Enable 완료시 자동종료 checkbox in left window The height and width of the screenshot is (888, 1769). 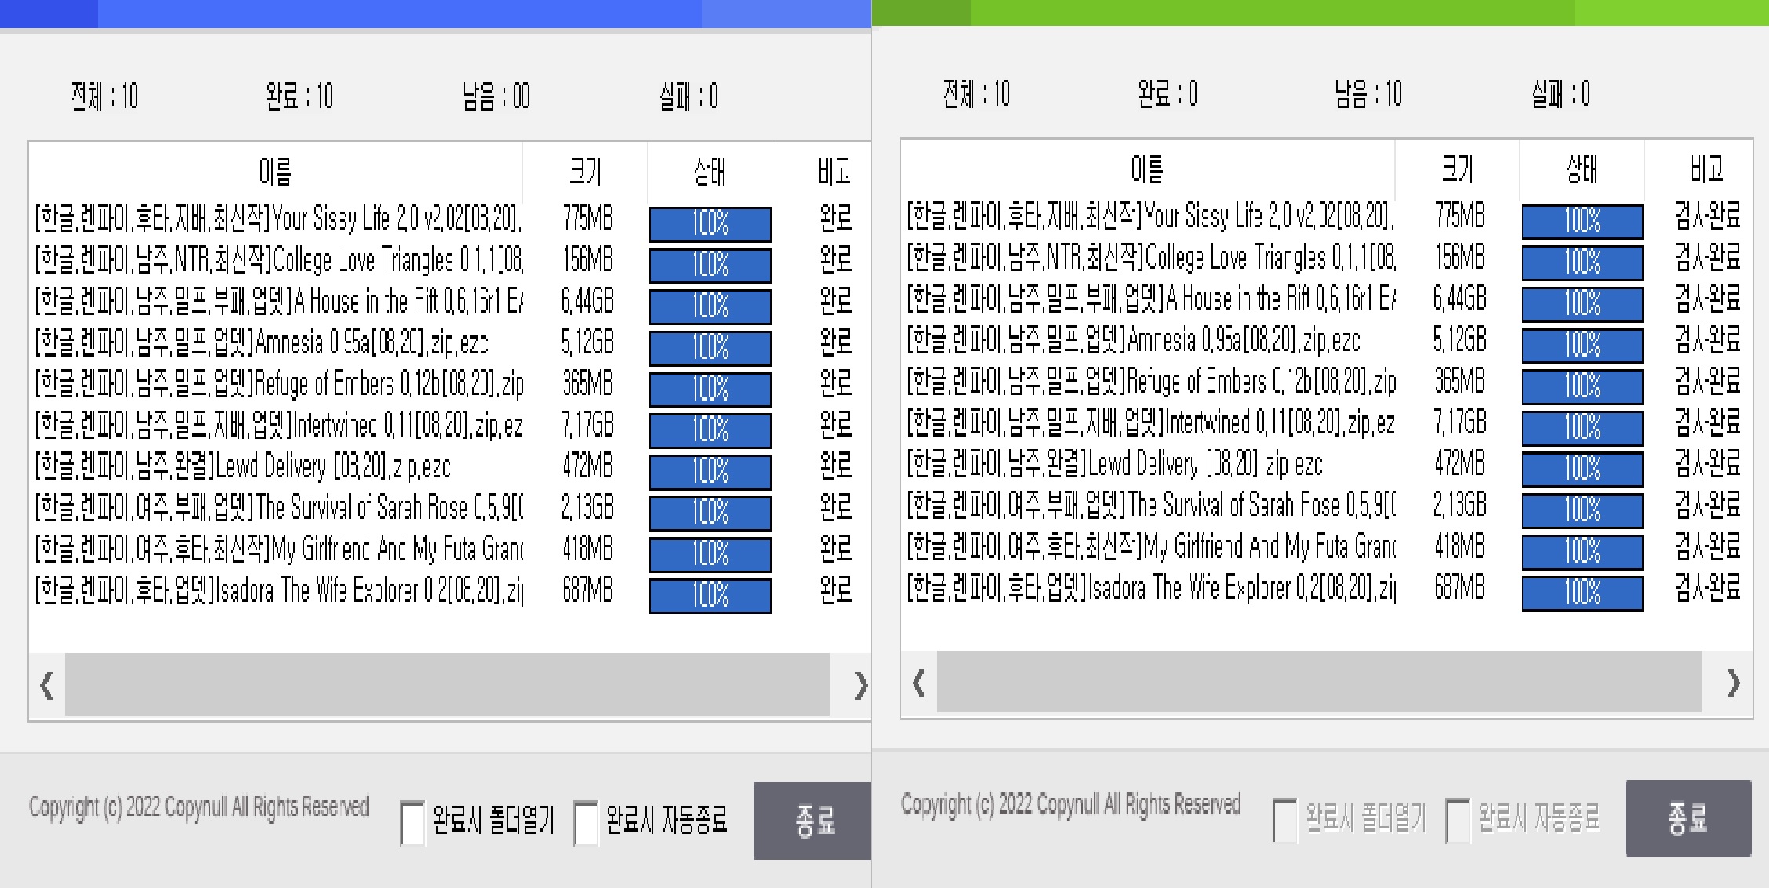point(586,822)
